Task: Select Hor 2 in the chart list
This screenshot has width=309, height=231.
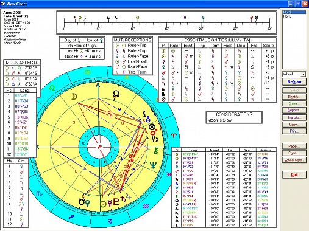Action: 294,12
